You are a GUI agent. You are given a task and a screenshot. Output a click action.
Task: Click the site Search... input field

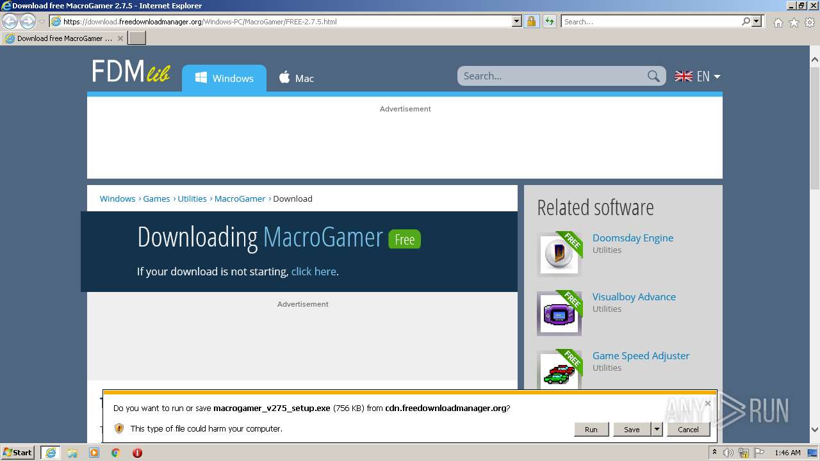tap(552, 76)
